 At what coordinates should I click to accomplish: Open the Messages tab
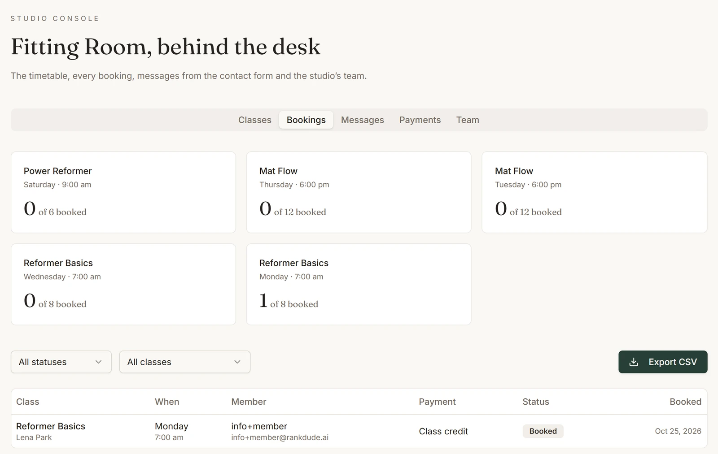tap(363, 120)
